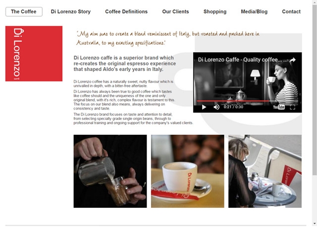Open the milk pouring photo
Image resolution: width=317 pixels, height=238 pixels.
point(110,171)
